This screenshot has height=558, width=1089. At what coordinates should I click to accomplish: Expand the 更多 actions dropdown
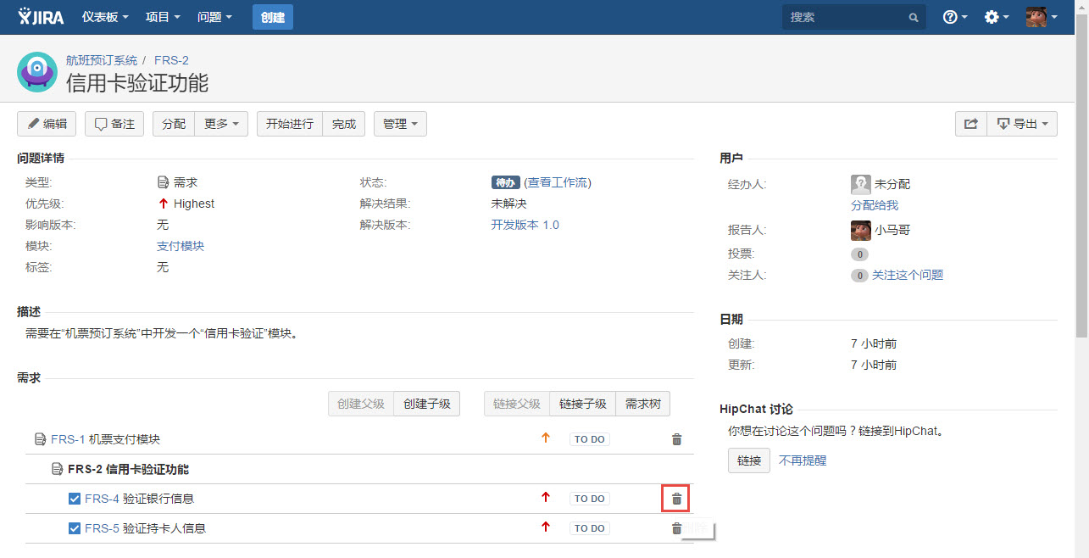(x=221, y=124)
